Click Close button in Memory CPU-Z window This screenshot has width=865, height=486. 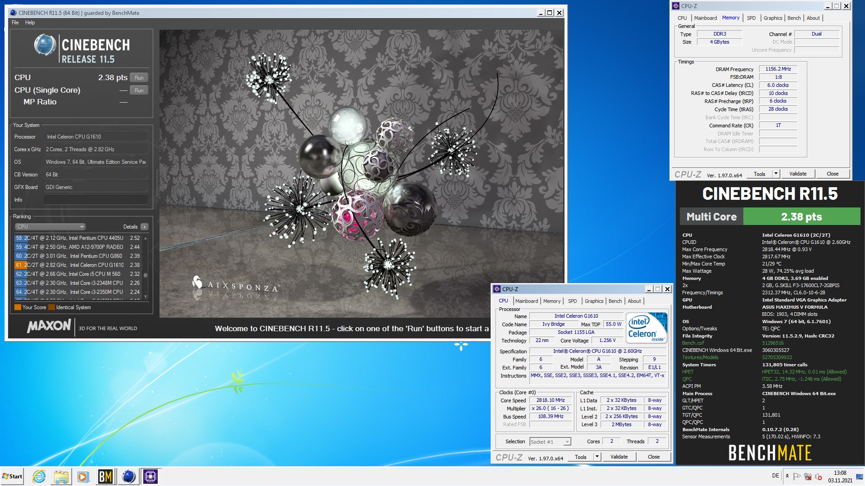point(833,174)
